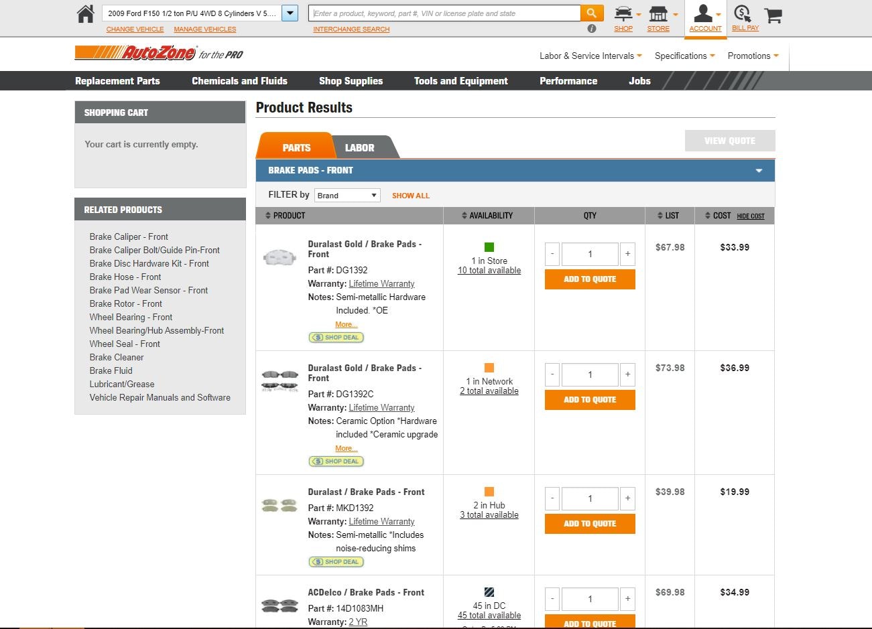Click the info icon below the search bar

click(x=592, y=28)
